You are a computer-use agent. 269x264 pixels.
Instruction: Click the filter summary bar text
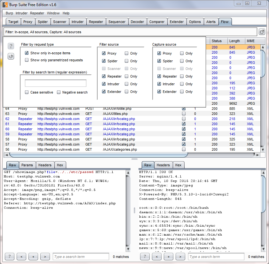43,32
